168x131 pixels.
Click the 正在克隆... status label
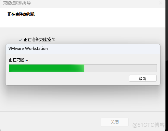point(19,60)
